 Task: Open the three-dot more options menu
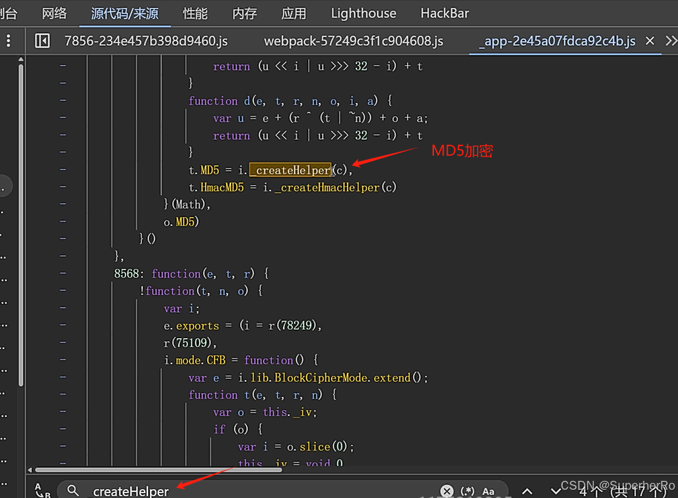[9, 41]
